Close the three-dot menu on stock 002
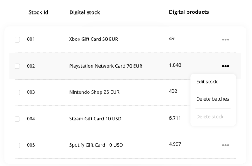The height and width of the screenshot is (166, 252). 225,66
